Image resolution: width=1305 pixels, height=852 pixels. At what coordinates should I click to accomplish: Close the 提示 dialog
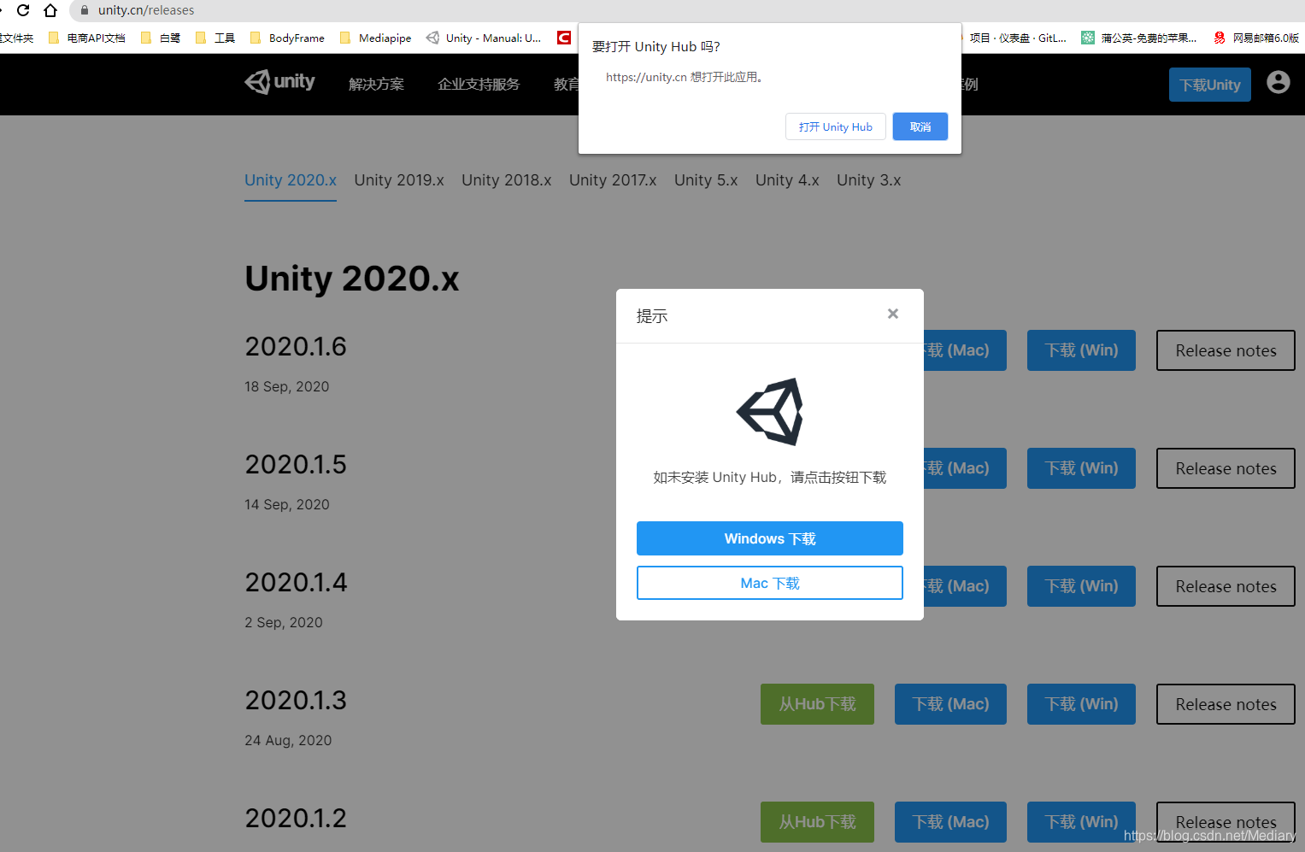[x=893, y=314]
